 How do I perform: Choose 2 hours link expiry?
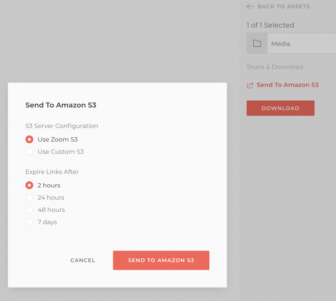coord(29,185)
